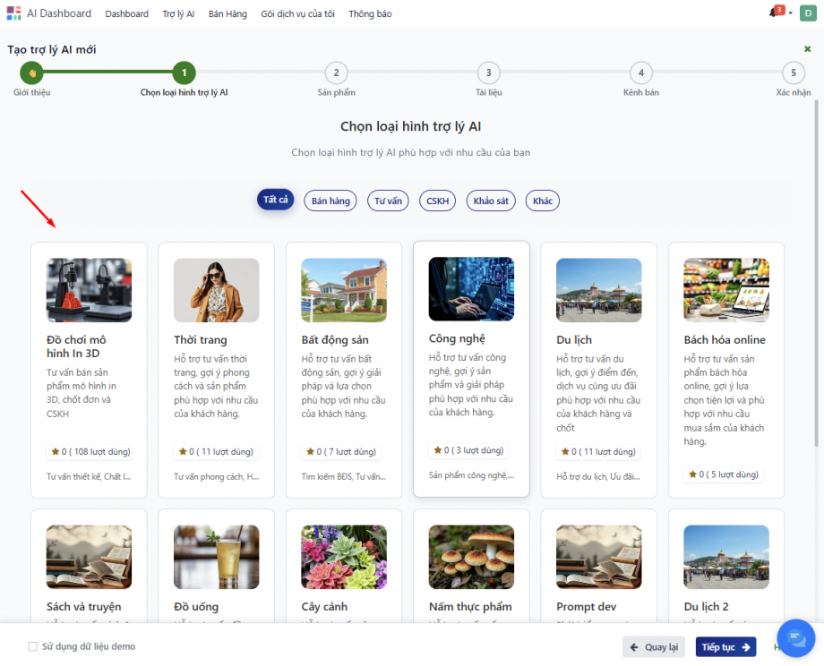This screenshot has width=824, height=666.
Task: Click the Giới thiệu waving hand step icon
Action: (31, 73)
